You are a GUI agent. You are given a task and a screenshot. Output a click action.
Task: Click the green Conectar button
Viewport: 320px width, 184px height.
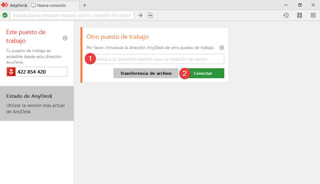click(203, 73)
